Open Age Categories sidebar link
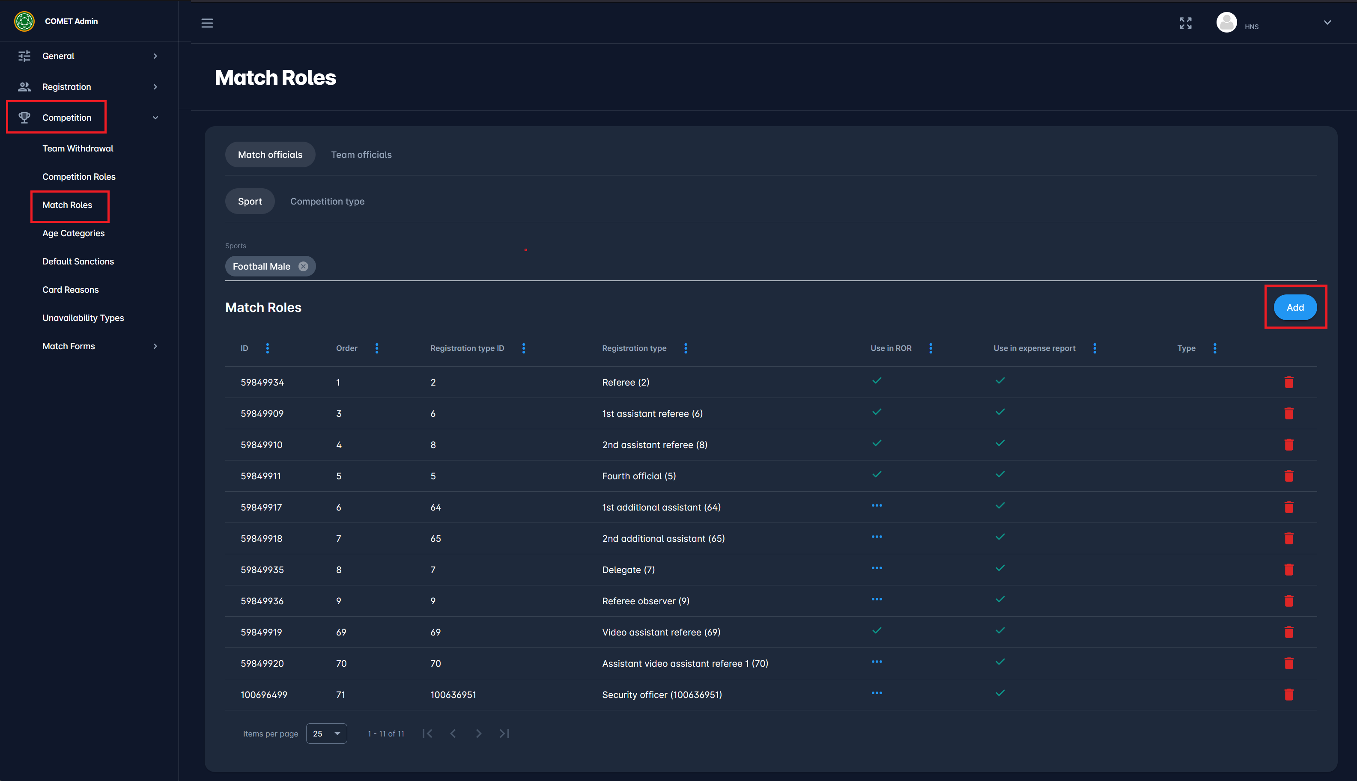 [x=74, y=233]
